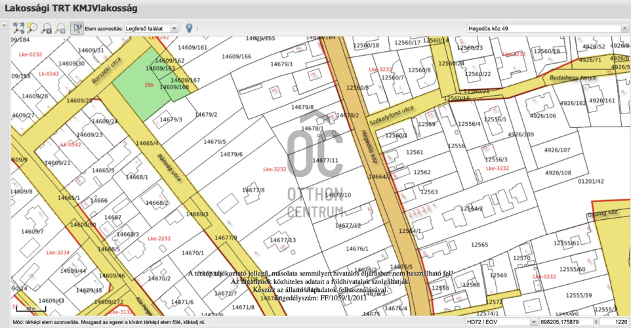
Task: Expand the left side panel arrows
Action: 4,26
